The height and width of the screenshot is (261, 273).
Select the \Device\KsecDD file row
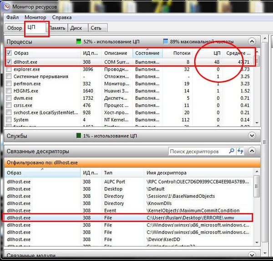point(129,240)
